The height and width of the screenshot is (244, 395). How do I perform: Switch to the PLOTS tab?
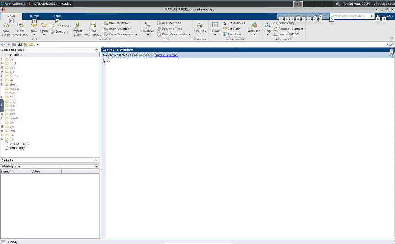pyautogui.click(x=34, y=17)
